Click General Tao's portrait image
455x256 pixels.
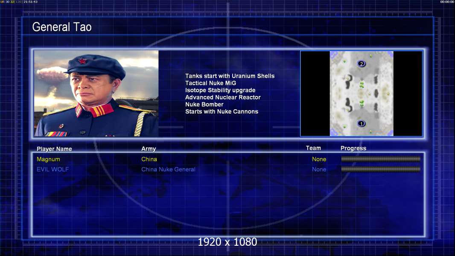(96, 93)
